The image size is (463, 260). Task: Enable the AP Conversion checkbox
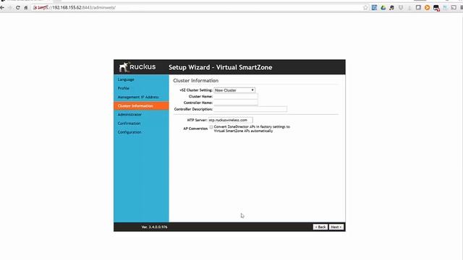[x=211, y=127]
